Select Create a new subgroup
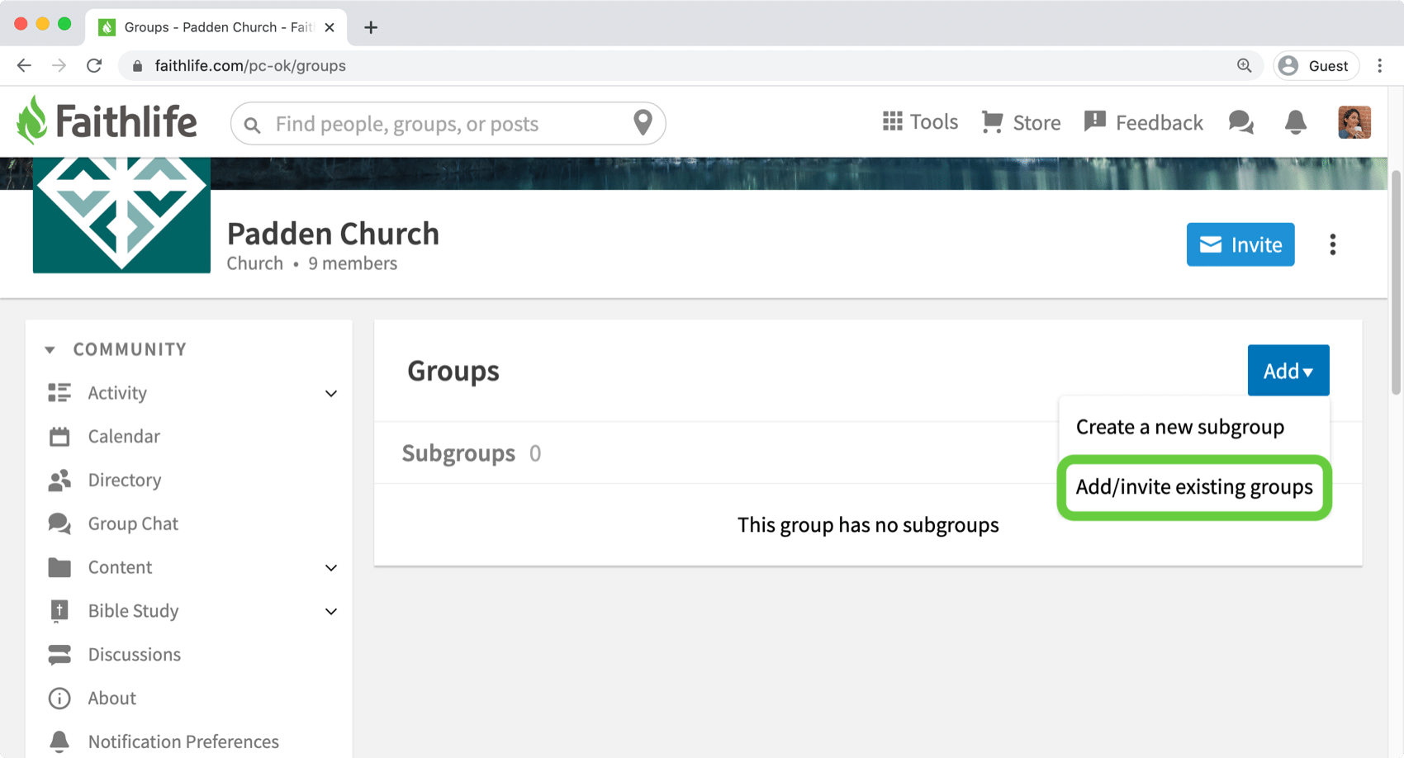The width and height of the screenshot is (1404, 758). (x=1179, y=427)
